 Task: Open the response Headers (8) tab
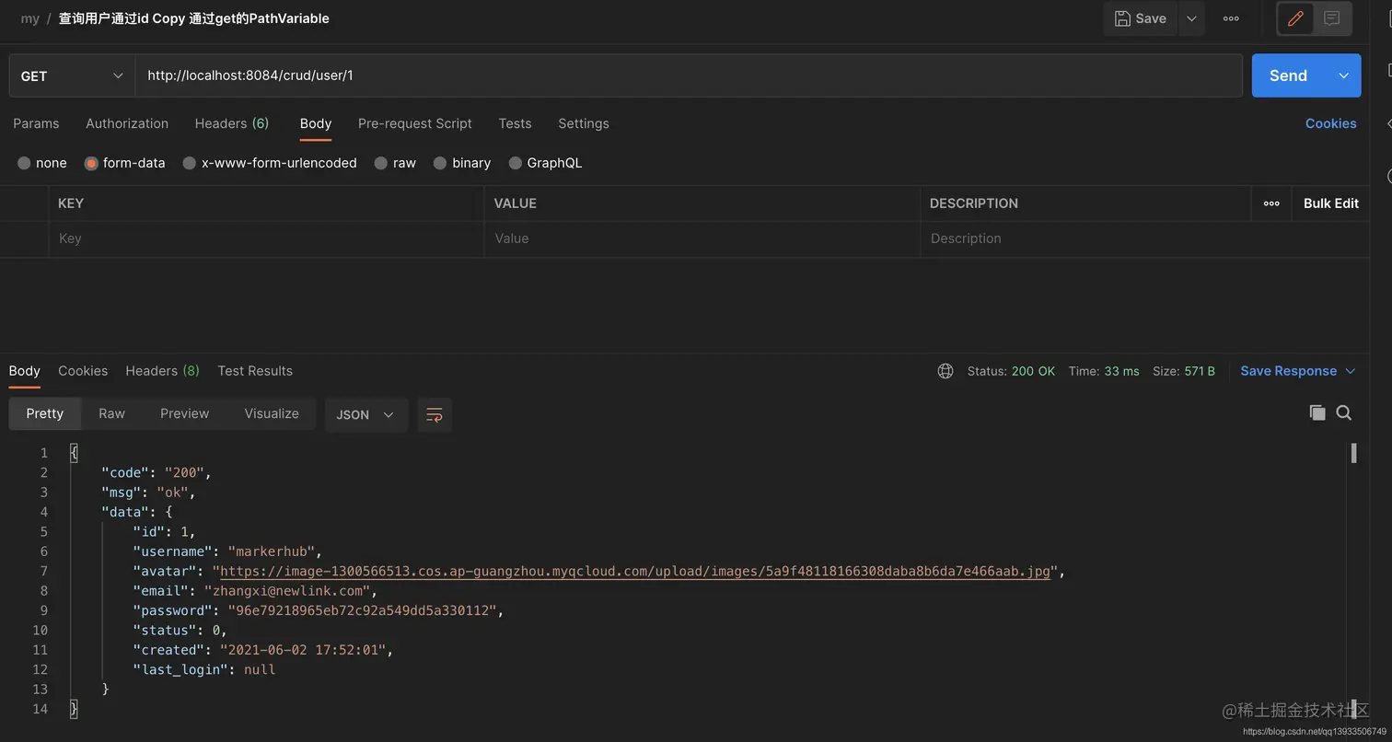tap(163, 371)
